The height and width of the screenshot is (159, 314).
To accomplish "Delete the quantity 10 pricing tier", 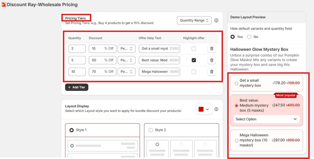I will pyautogui.click(x=211, y=72).
